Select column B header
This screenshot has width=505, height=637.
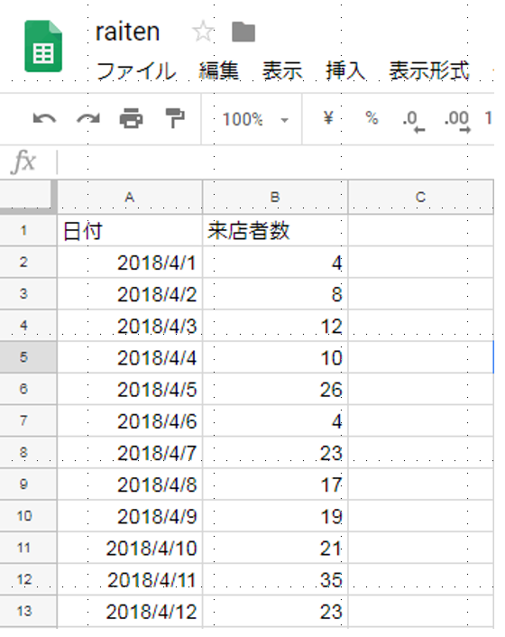(x=275, y=197)
